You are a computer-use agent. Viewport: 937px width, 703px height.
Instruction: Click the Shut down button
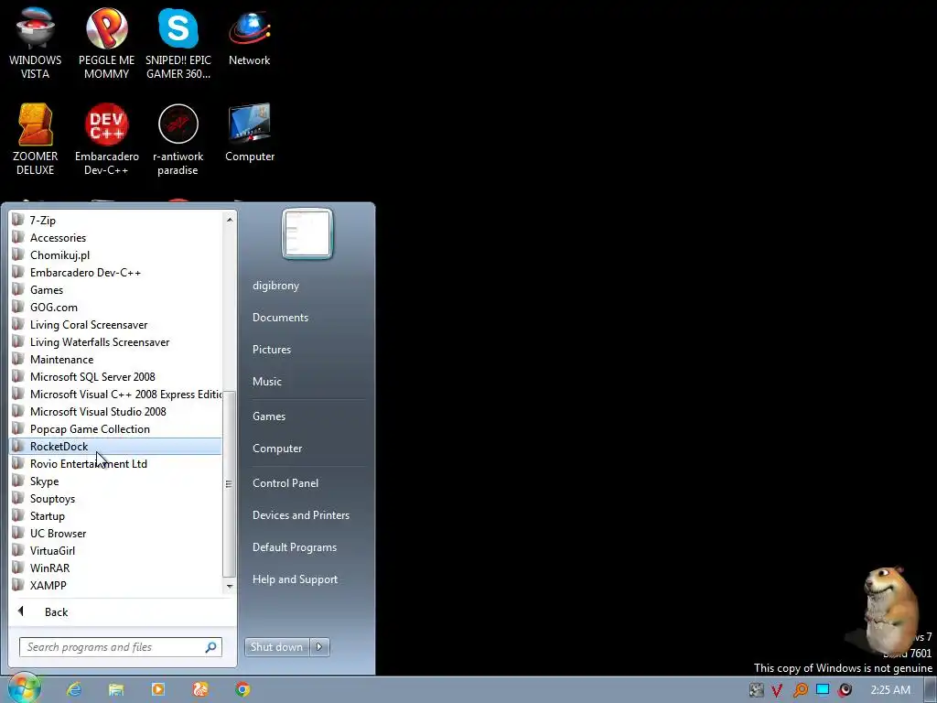(x=276, y=647)
